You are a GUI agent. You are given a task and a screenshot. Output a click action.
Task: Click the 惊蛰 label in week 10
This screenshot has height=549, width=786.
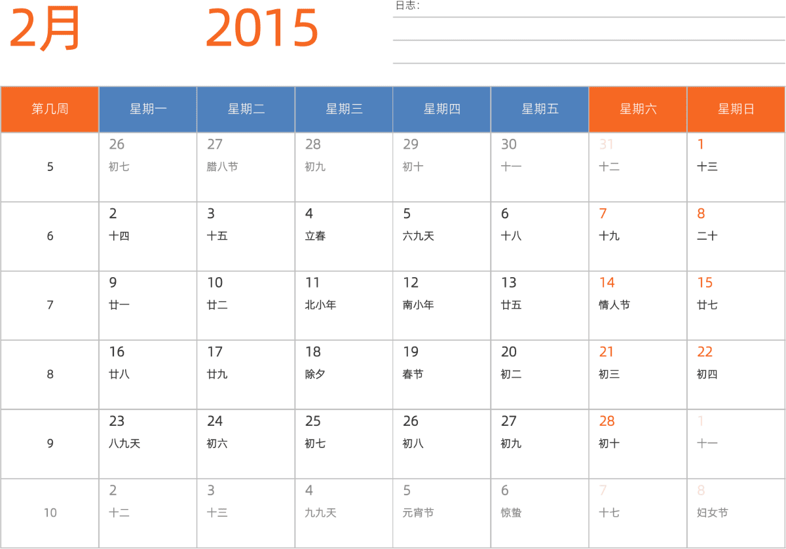[x=512, y=513]
